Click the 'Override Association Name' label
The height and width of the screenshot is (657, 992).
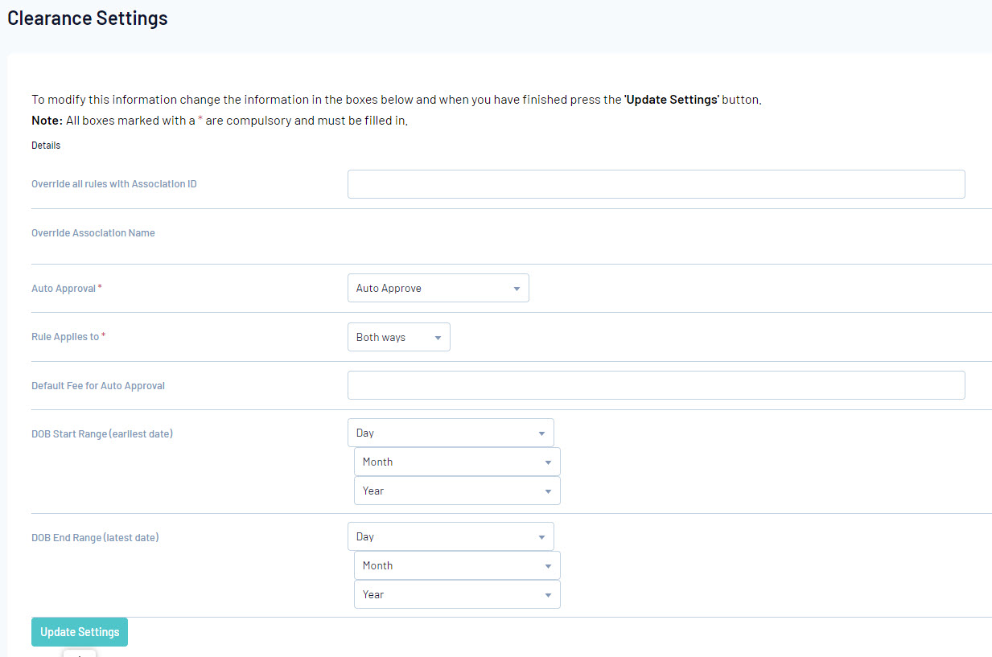pos(93,233)
